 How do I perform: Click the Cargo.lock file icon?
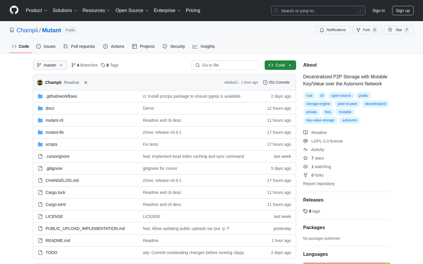(x=40, y=192)
